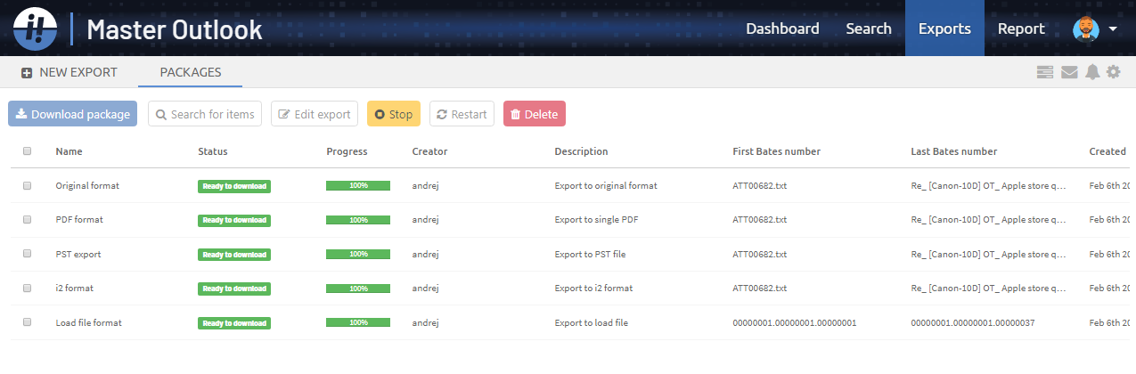Open the Dashboard menu item
1136x374 pixels.
pos(782,28)
